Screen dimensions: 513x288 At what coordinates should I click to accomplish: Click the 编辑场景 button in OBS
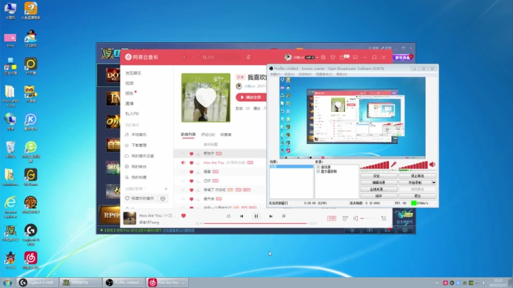tap(378, 182)
